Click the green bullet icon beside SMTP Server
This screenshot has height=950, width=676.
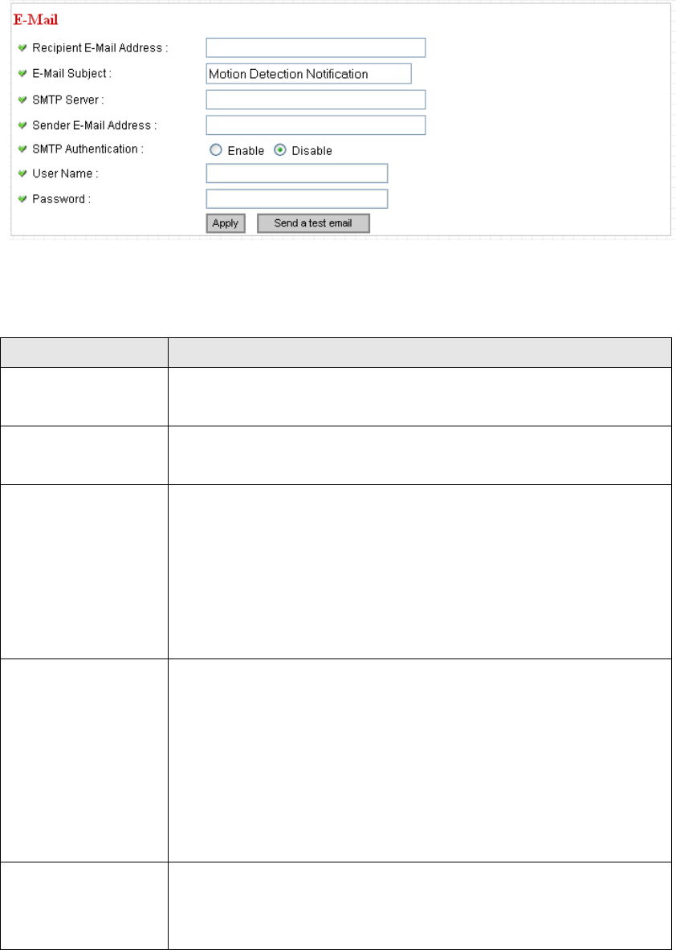tap(22, 99)
